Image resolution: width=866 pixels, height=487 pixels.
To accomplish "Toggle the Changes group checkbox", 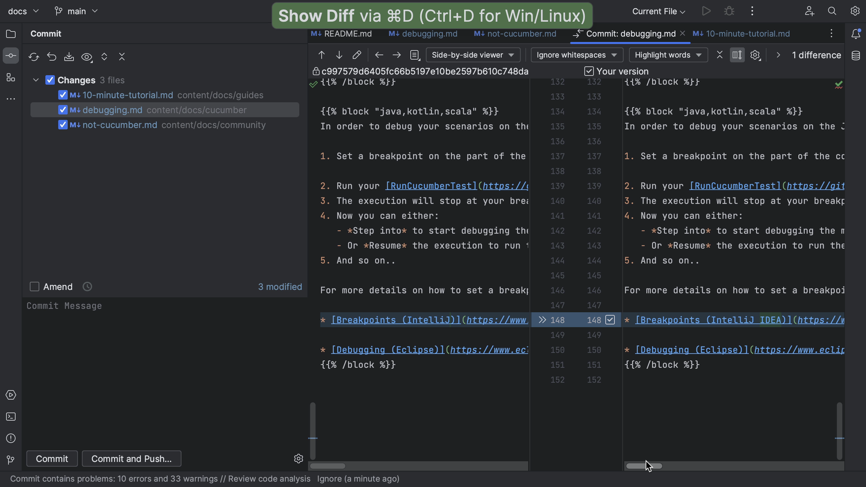I will point(50,80).
